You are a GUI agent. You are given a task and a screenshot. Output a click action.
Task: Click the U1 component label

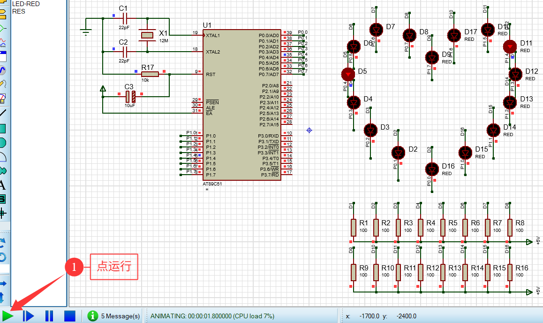tap(207, 25)
